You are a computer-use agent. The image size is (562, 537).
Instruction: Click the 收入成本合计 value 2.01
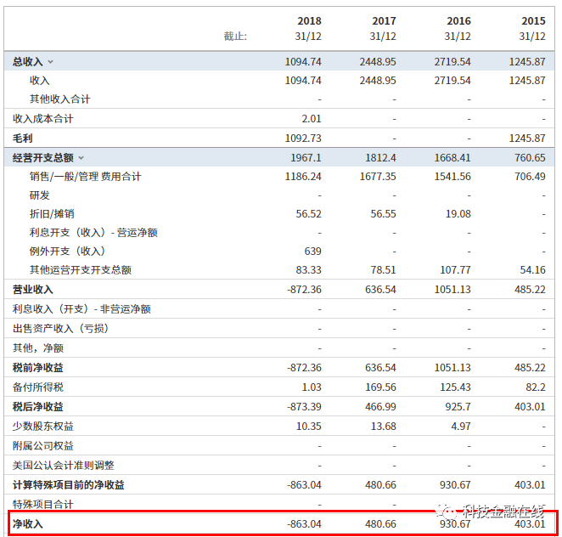312,119
